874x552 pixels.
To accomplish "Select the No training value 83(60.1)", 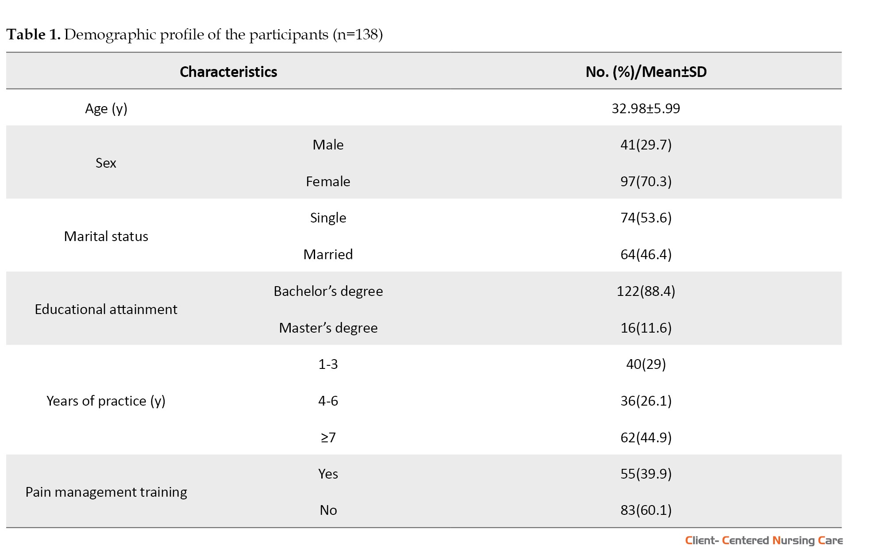I will coord(646,510).
